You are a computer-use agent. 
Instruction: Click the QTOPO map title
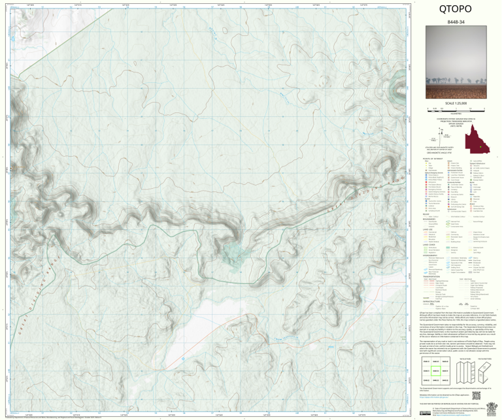click(x=455, y=9)
